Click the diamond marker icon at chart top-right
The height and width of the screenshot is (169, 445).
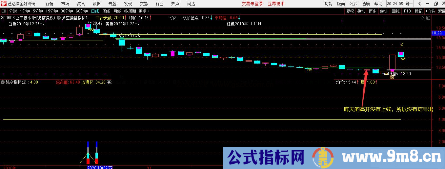(x=422, y=18)
